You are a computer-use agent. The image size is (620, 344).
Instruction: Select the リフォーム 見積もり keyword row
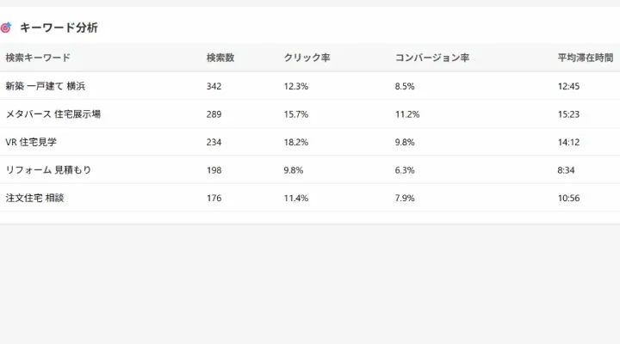coord(310,169)
